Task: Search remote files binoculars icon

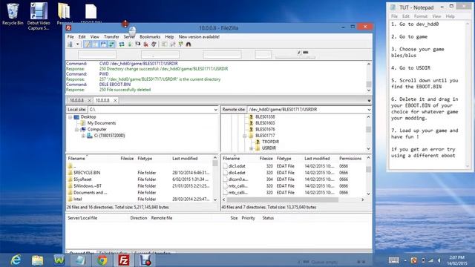Action: coord(189,44)
